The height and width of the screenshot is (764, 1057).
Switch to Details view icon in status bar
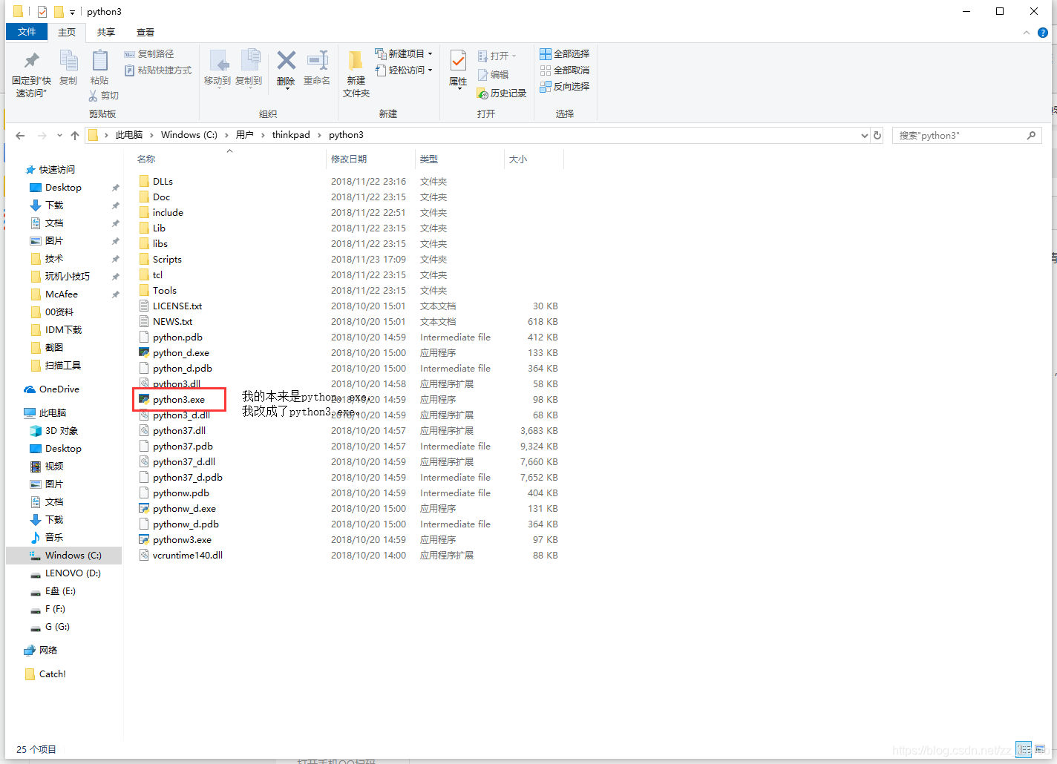(1024, 749)
